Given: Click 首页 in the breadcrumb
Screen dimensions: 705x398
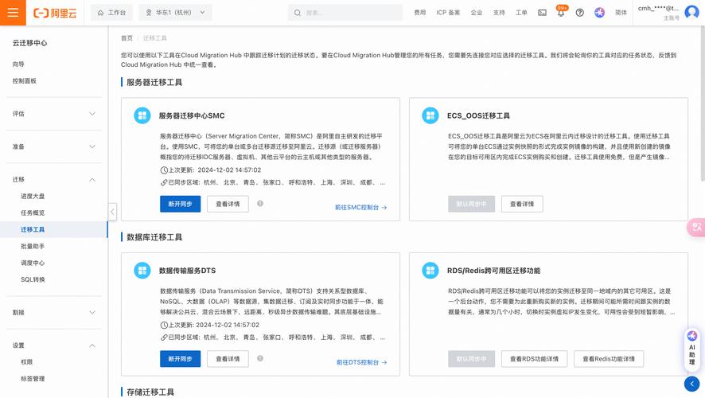Looking at the screenshot, I should tap(127, 38).
